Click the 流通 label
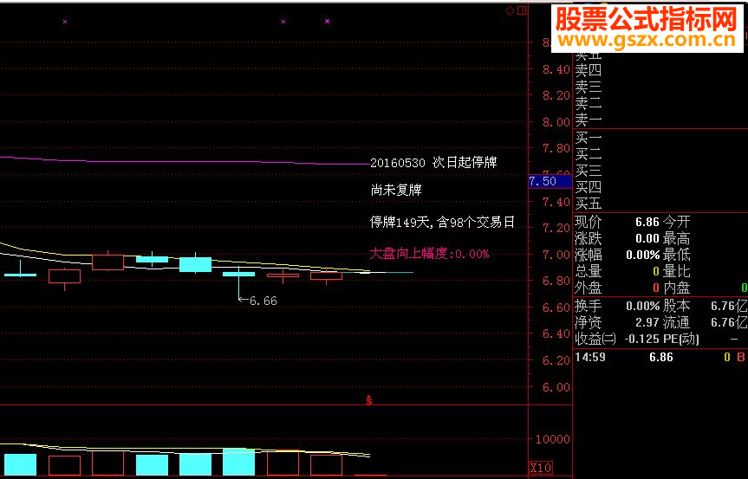The width and height of the screenshot is (748, 479). click(676, 323)
